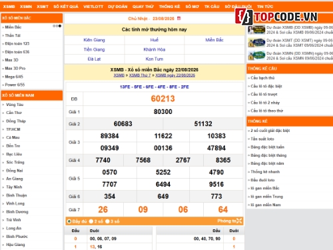Open the Cầu lô tô đặc biệt link
The image size is (333, 250).
click(266, 86)
